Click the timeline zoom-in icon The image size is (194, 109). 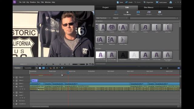179,68
